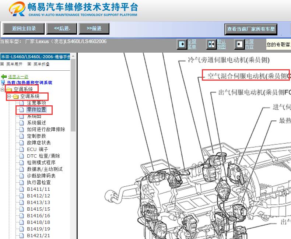Open the B1416/16 fault code page
291x239 pixels.
pos(38,216)
